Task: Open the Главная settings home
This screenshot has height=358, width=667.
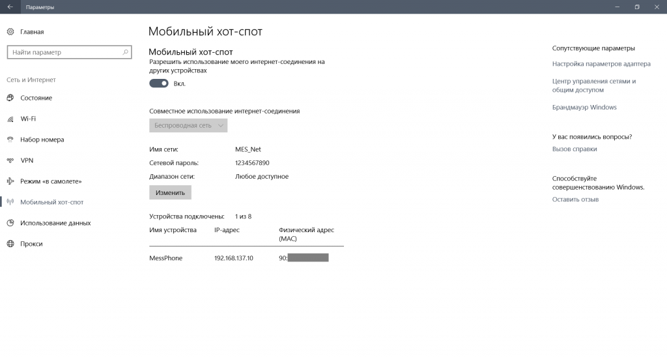Action: click(x=32, y=31)
